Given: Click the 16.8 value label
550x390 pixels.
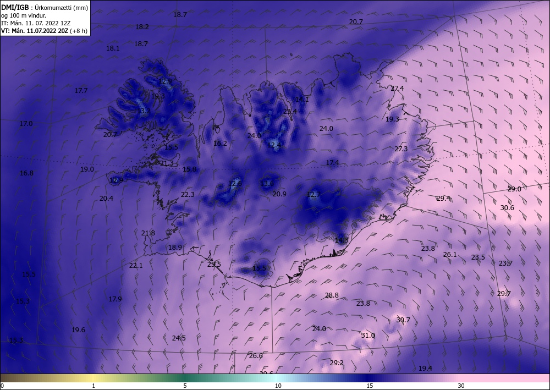Looking at the screenshot, I should [26, 173].
